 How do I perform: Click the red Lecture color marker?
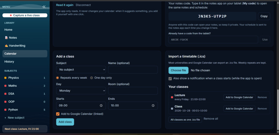tap(172, 97)
